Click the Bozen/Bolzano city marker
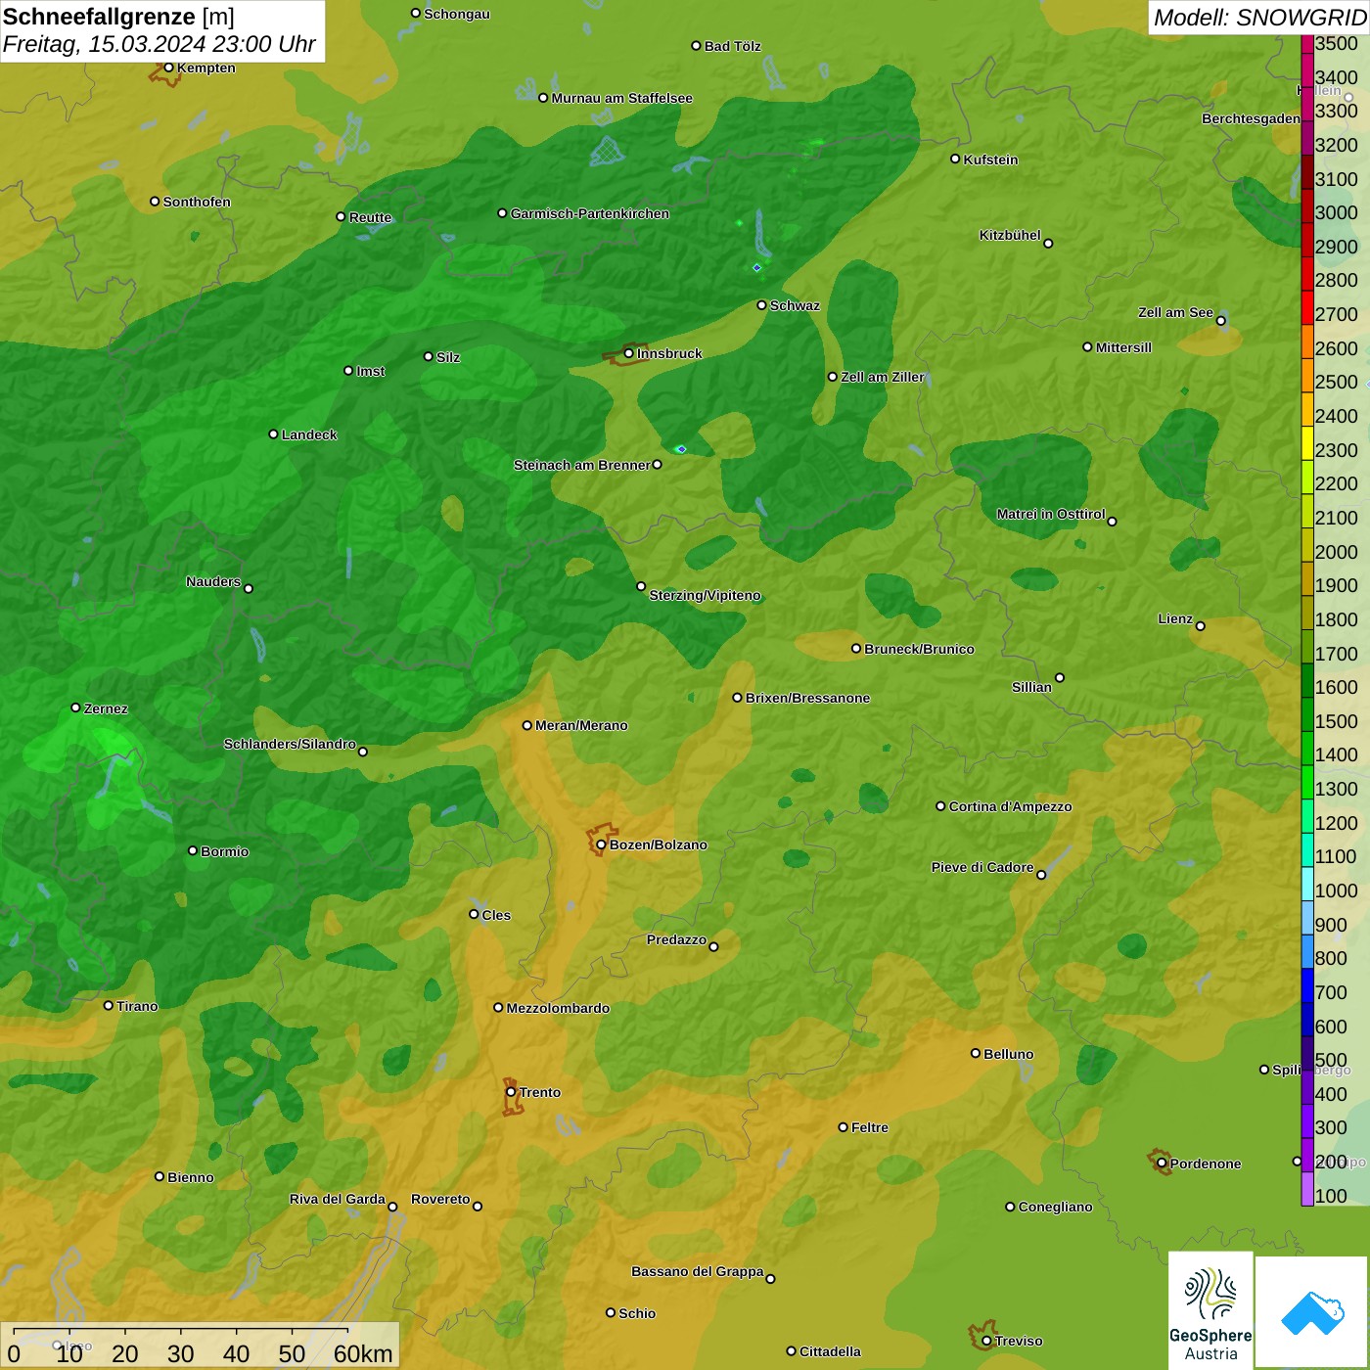Screen dimensions: 1370x1370 tap(601, 845)
